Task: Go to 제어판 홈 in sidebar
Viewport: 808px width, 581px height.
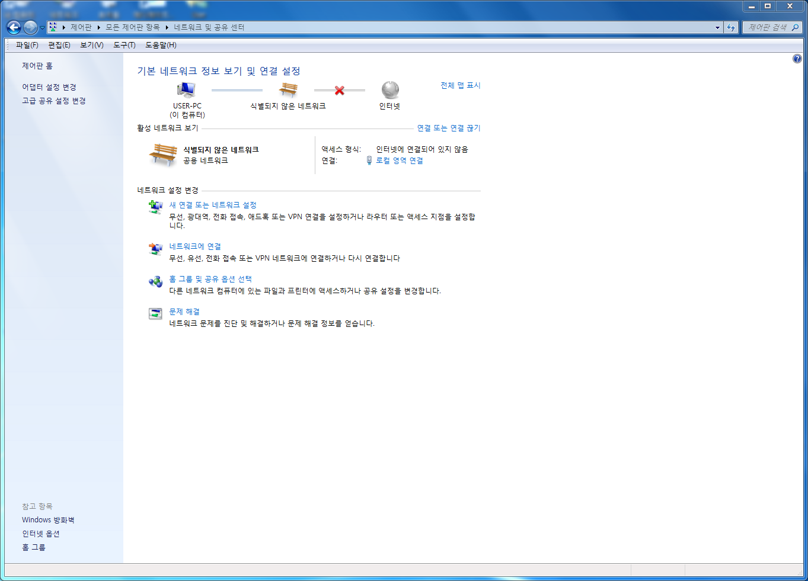Action: click(37, 66)
